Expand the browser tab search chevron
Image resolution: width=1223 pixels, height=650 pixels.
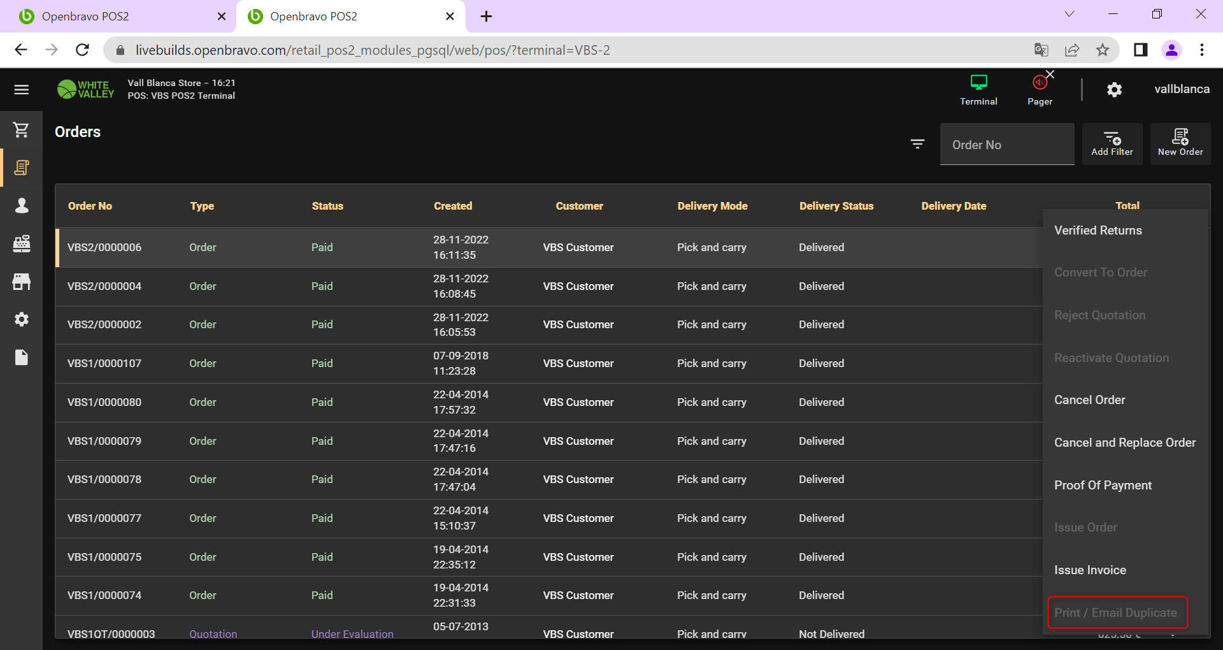pos(1069,15)
